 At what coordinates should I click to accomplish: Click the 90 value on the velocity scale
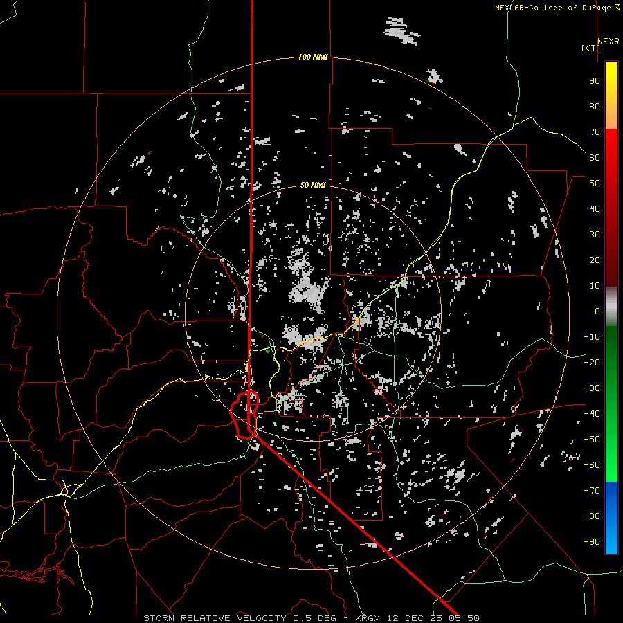pyautogui.click(x=595, y=81)
